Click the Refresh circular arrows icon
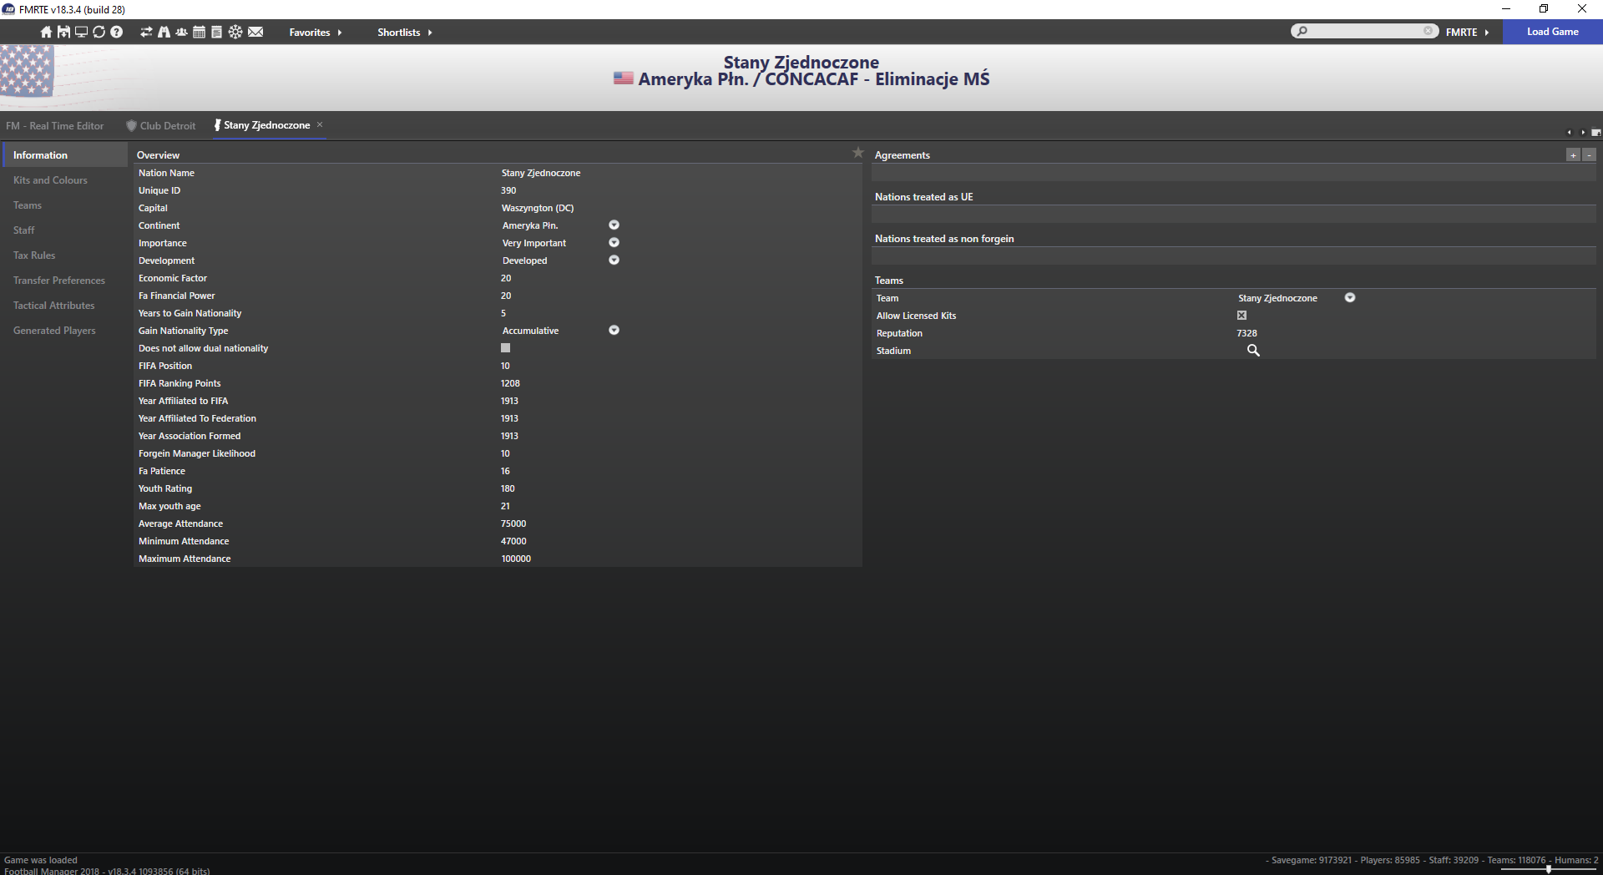1603x875 pixels. point(99,32)
